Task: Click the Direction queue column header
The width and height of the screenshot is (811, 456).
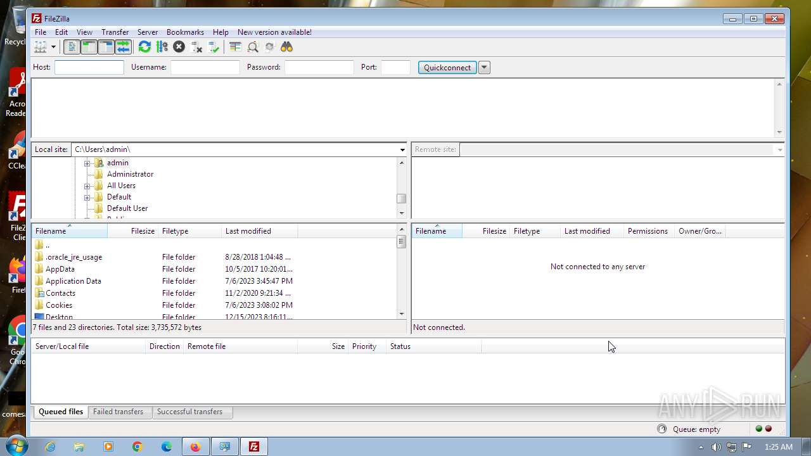Action: (x=164, y=346)
